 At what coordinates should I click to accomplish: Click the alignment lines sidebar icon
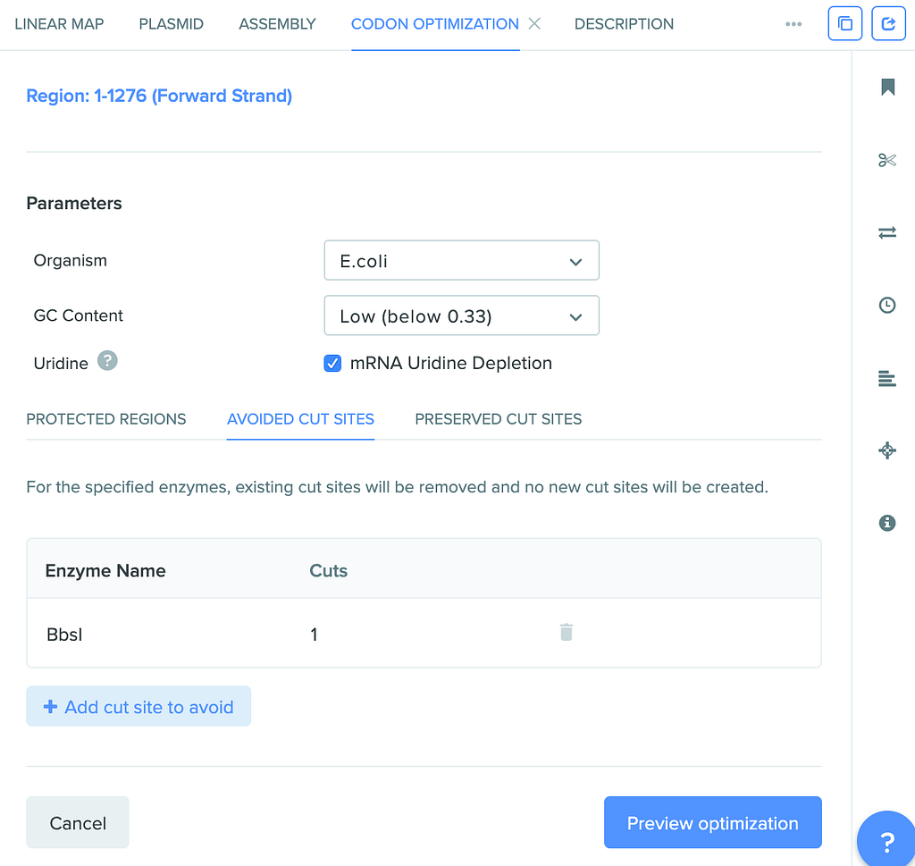(887, 379)
